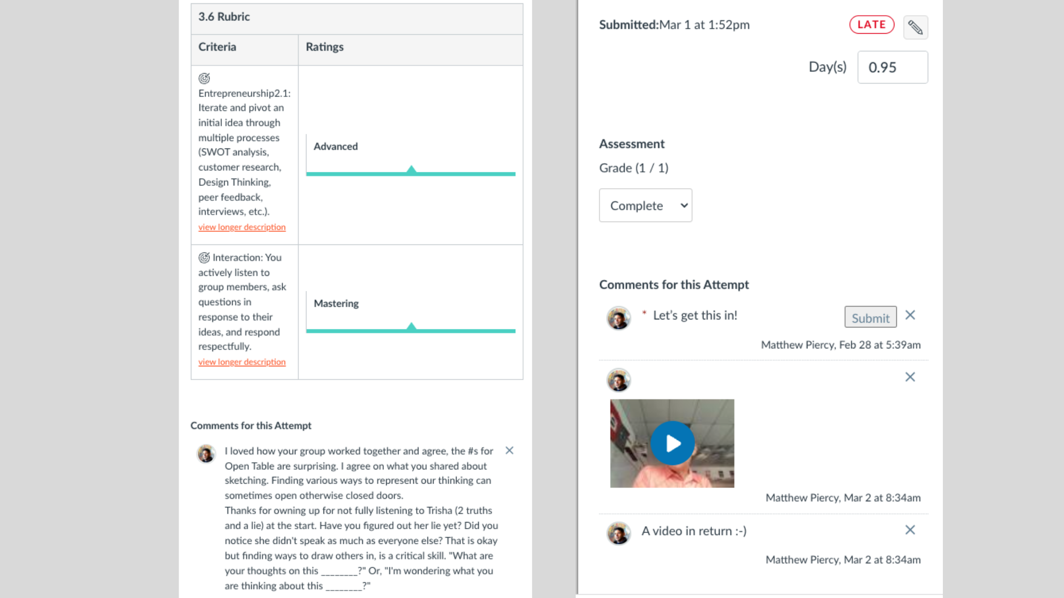The width and height of the screenshot is (1064, 598).
Task: Delete the "A video in return :-)" comment
Action: (x=910, y=530)
